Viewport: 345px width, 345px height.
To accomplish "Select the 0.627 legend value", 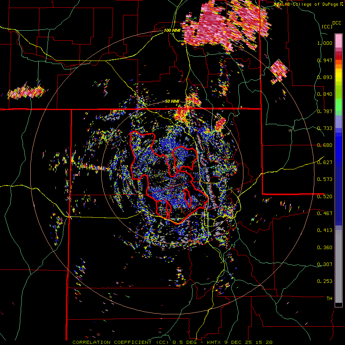I will click(325, 163).
